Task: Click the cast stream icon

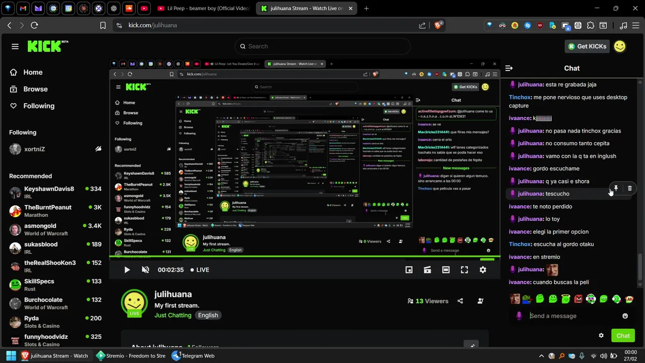Action: 427,270
